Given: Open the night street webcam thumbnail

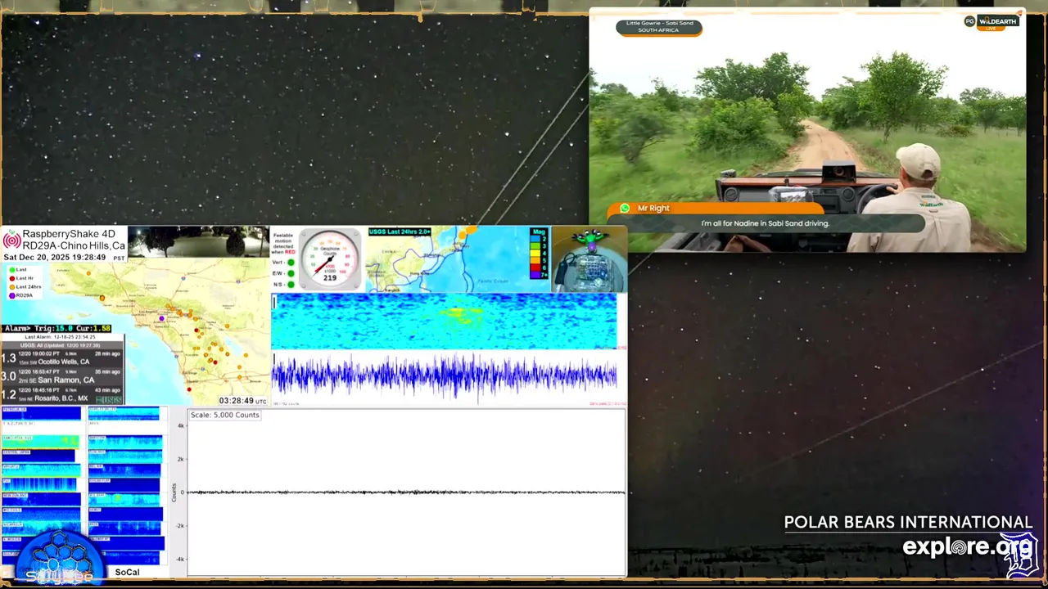Looking at the screenshot, I should click(199, 241).
